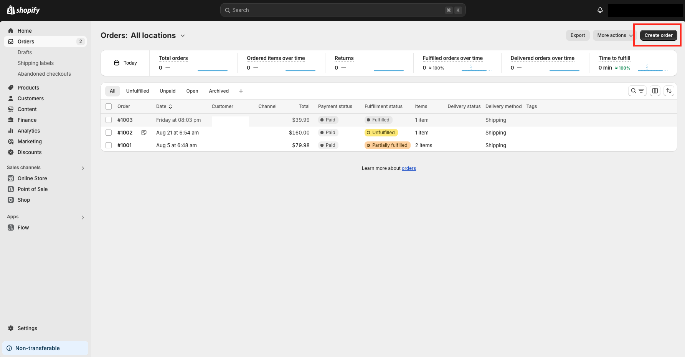
Task: Click the Discounts badge icon
Action: [x=11, y=152]
